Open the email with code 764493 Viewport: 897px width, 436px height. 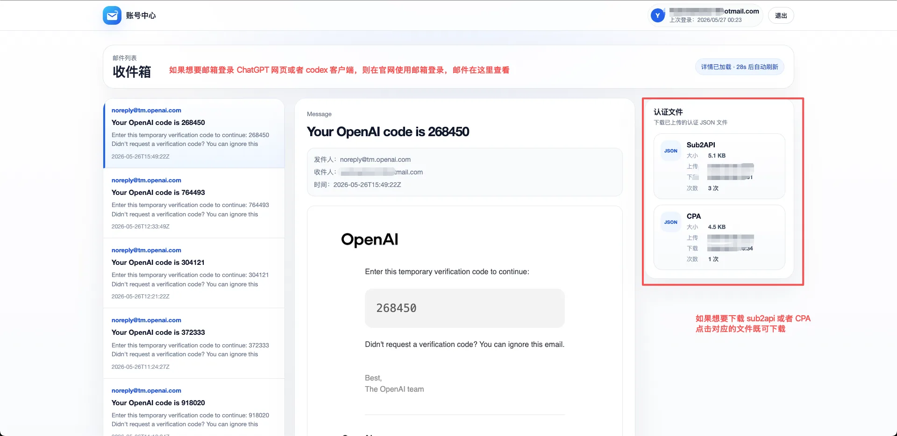click(194, 203)
